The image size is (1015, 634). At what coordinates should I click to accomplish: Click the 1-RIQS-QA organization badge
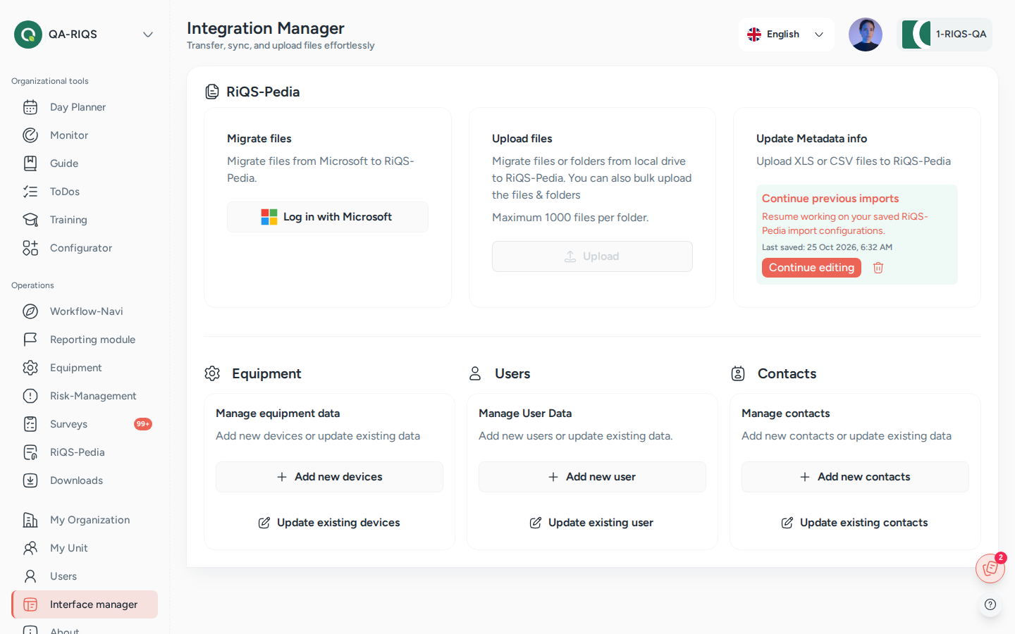click(945, 35)
